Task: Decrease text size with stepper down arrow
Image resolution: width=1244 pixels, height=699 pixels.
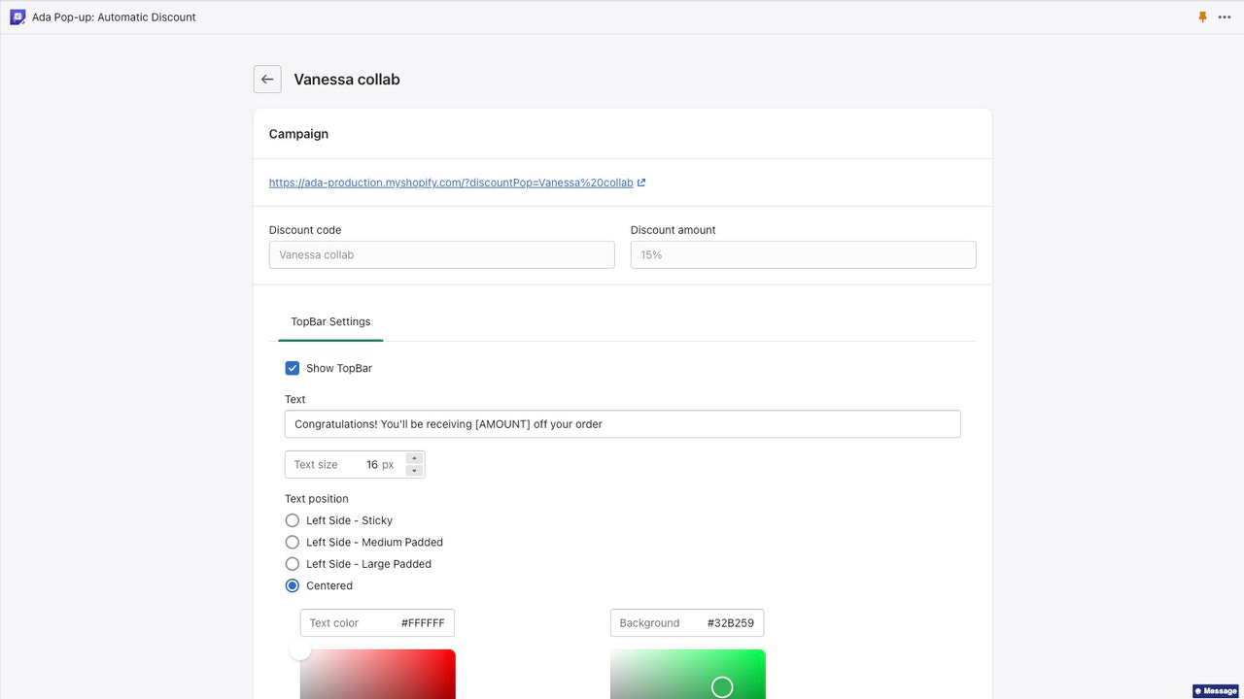Action: point(414,469)
